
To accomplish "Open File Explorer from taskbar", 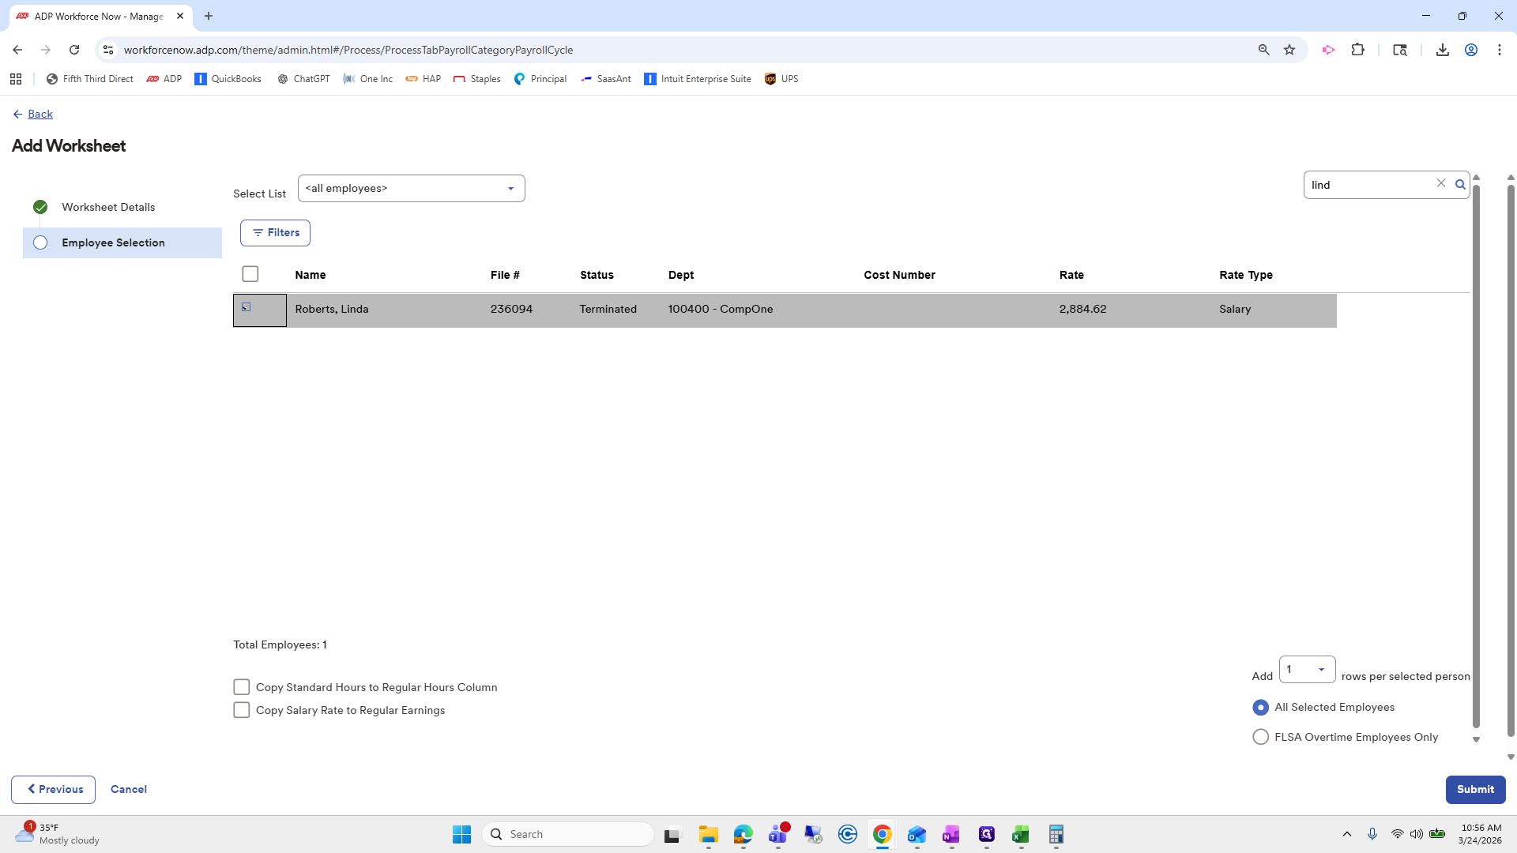I will coord(708,834).
